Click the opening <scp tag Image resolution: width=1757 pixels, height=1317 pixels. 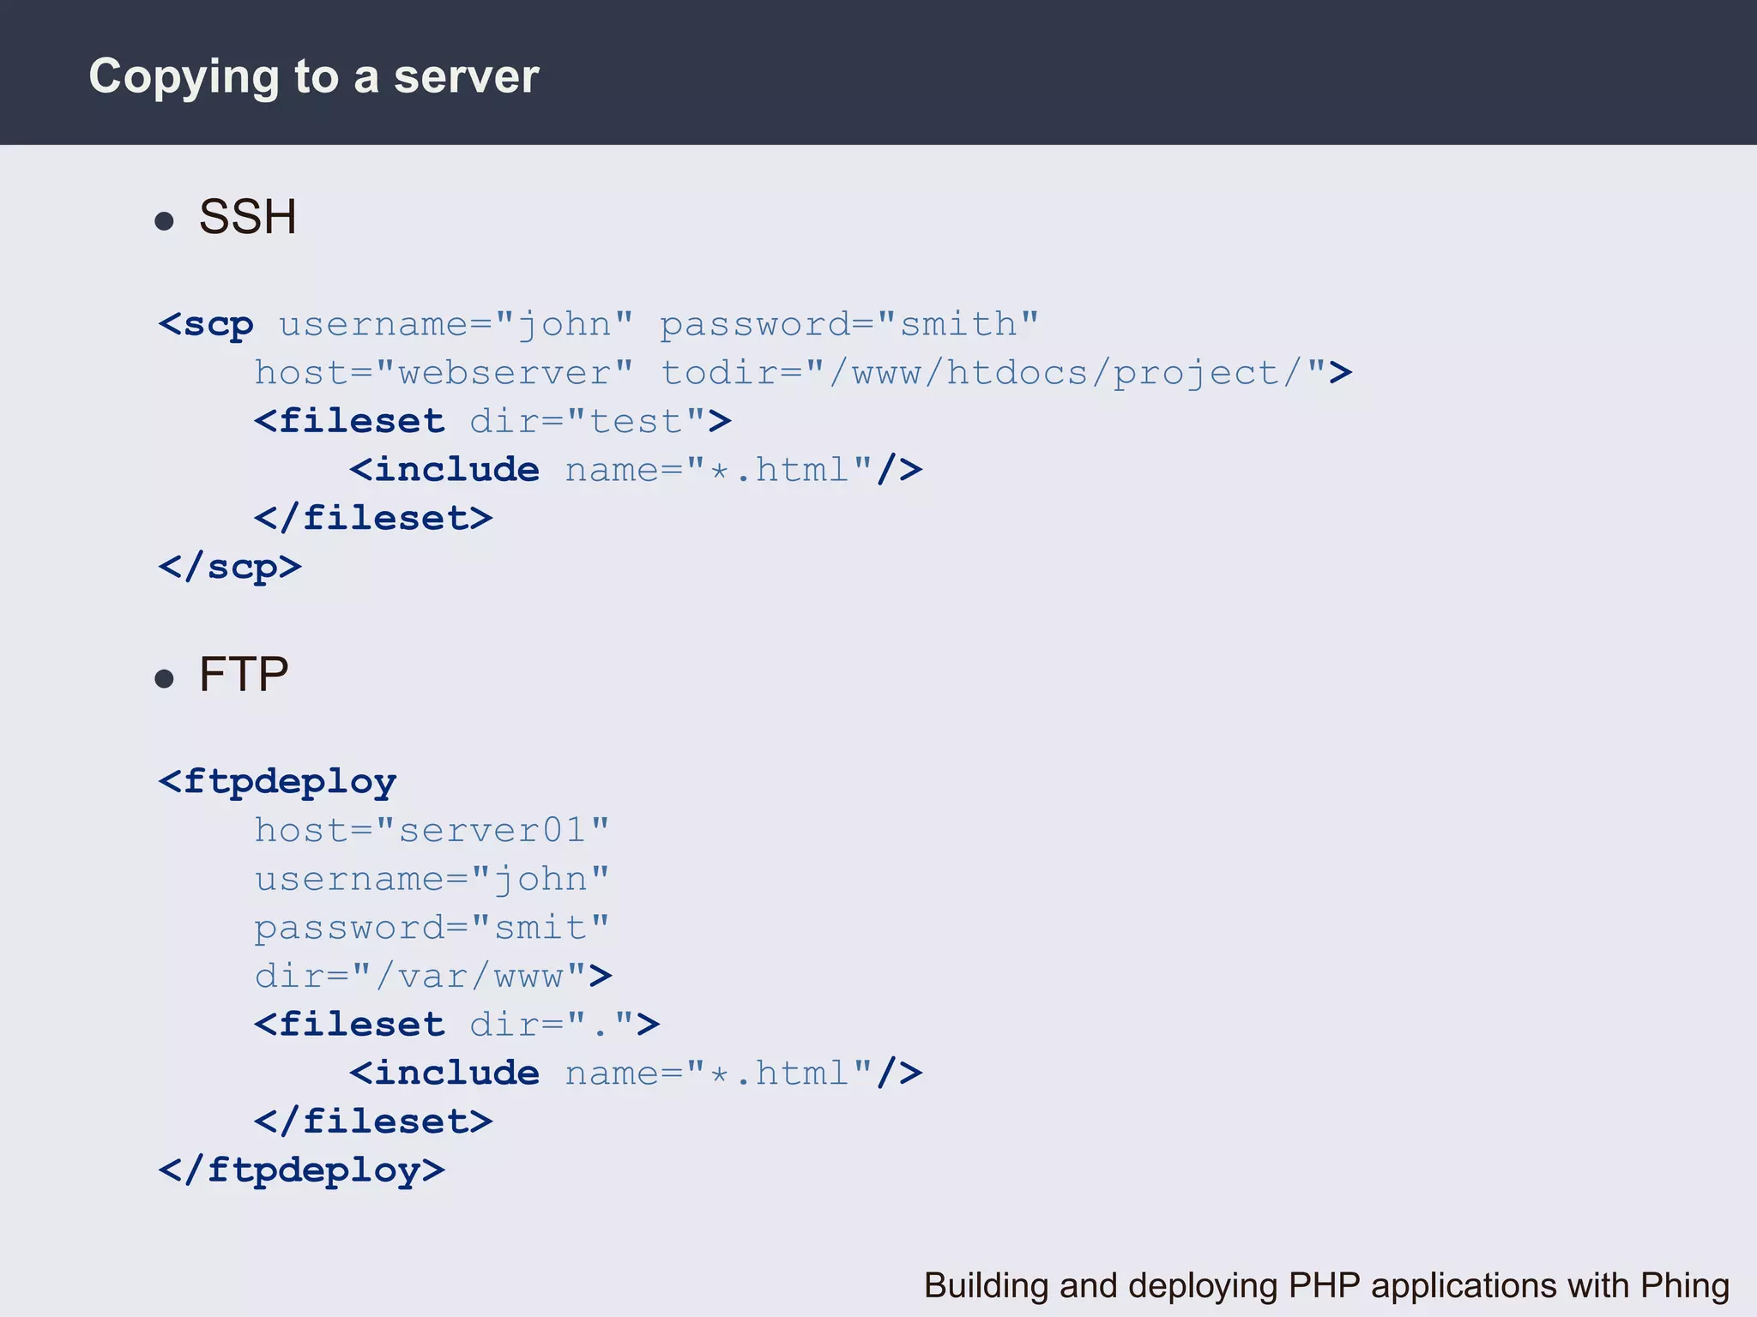coord(207,324)
